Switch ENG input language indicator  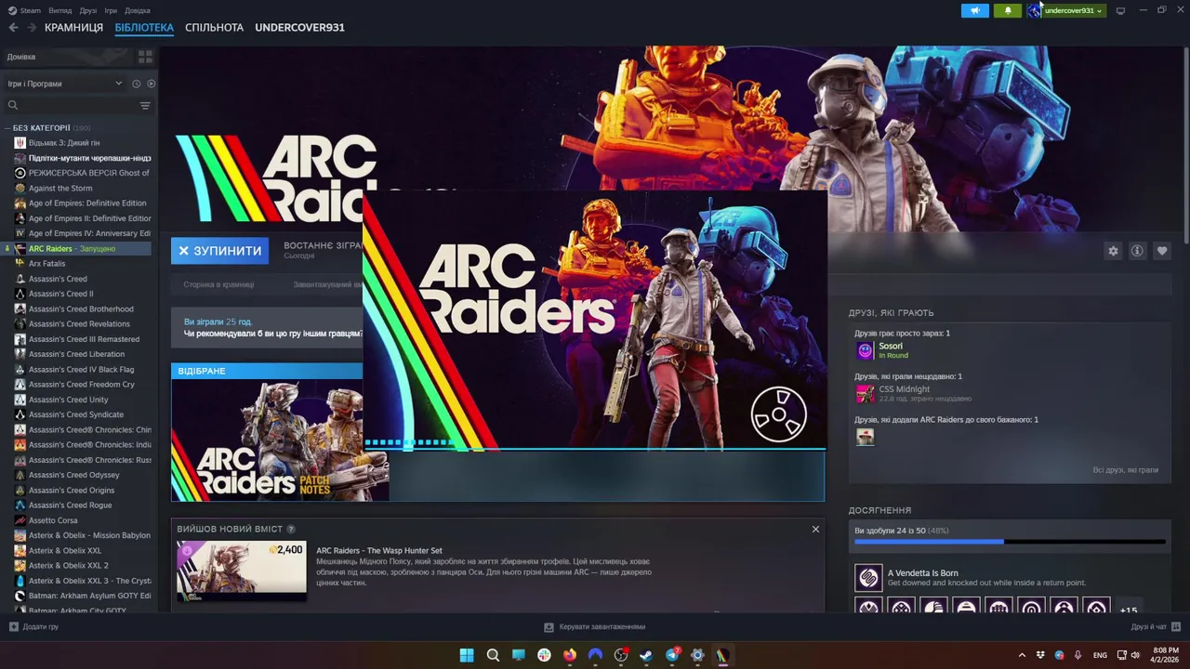click(1100, 655)
